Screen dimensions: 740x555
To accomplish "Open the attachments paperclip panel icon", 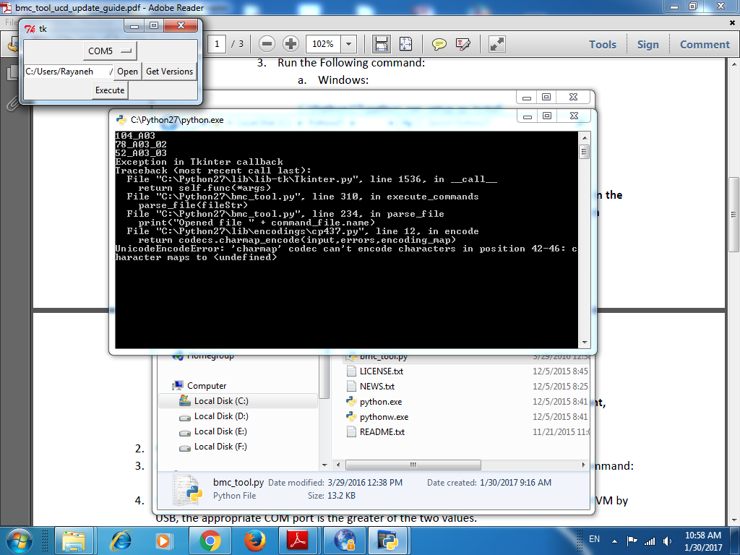I will (x=12, y=103).
